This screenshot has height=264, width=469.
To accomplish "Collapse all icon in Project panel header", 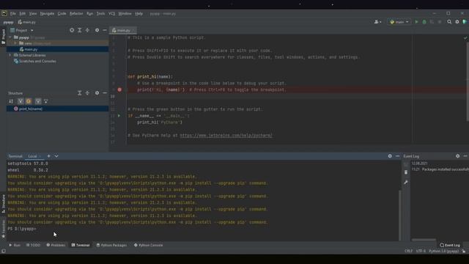I will coord(87,30).
